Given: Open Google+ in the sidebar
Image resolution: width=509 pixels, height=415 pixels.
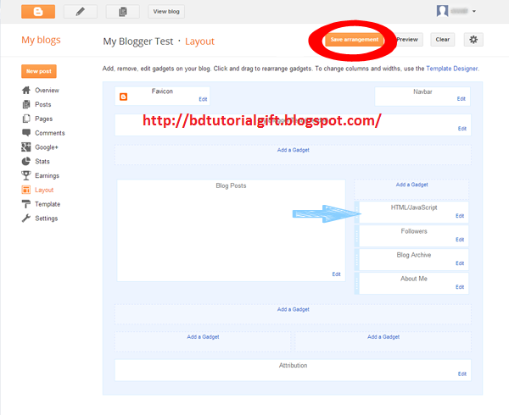Looking at the screenshot, I should click(47, 147).
